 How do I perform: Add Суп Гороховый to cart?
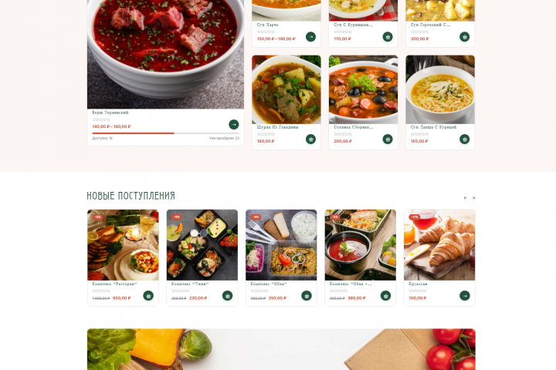pyautogui.click(x=465, y=37)
